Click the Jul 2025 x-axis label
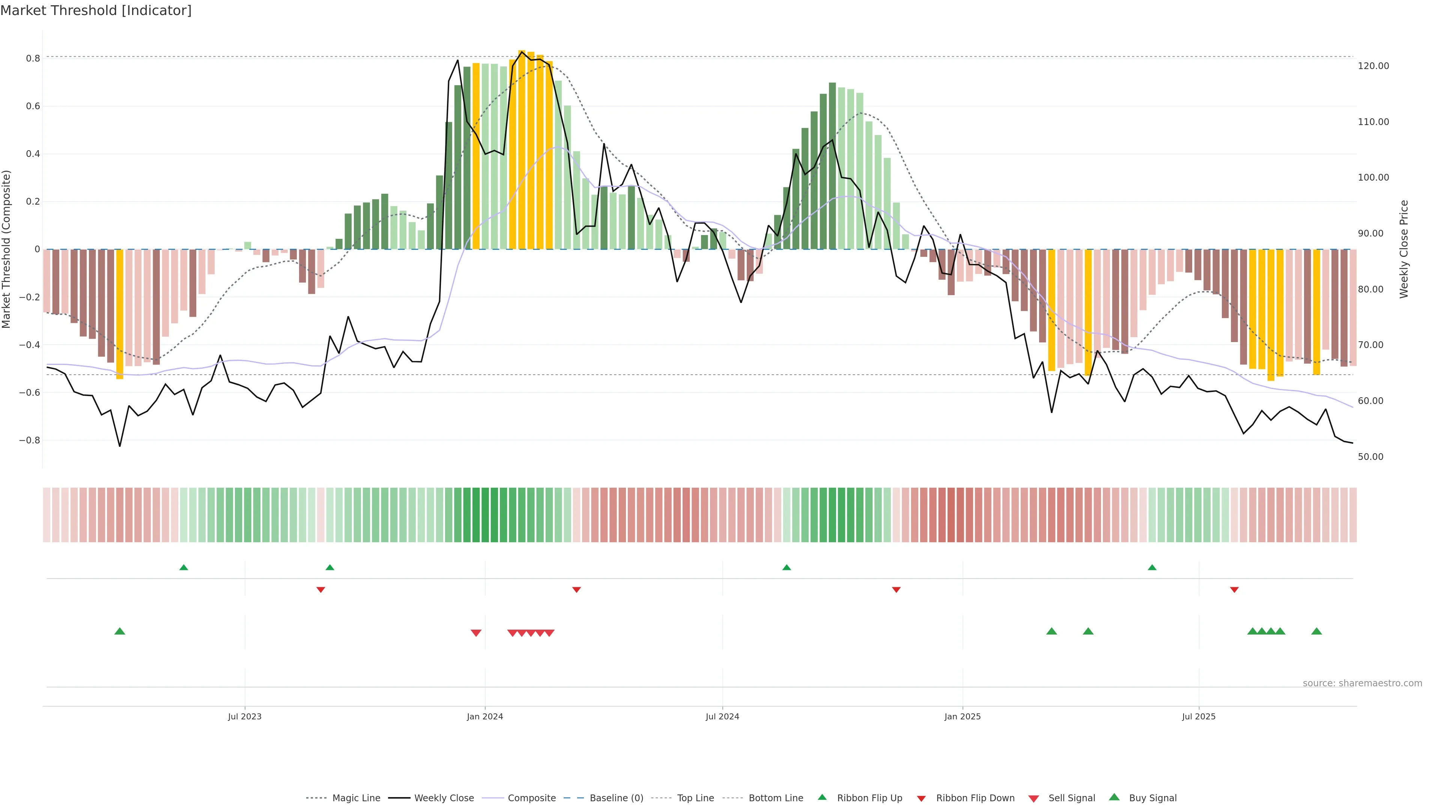1441x811 pixels. (x=1199, y=716)
